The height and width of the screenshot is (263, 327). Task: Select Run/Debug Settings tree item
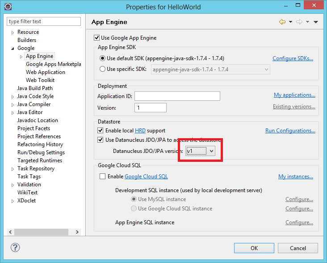(41, 152)
